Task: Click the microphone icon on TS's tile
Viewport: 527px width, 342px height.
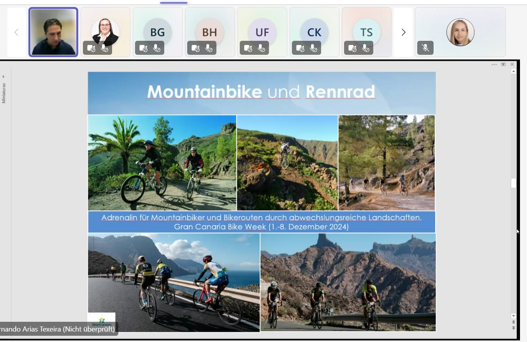Action: pos(365,48)
